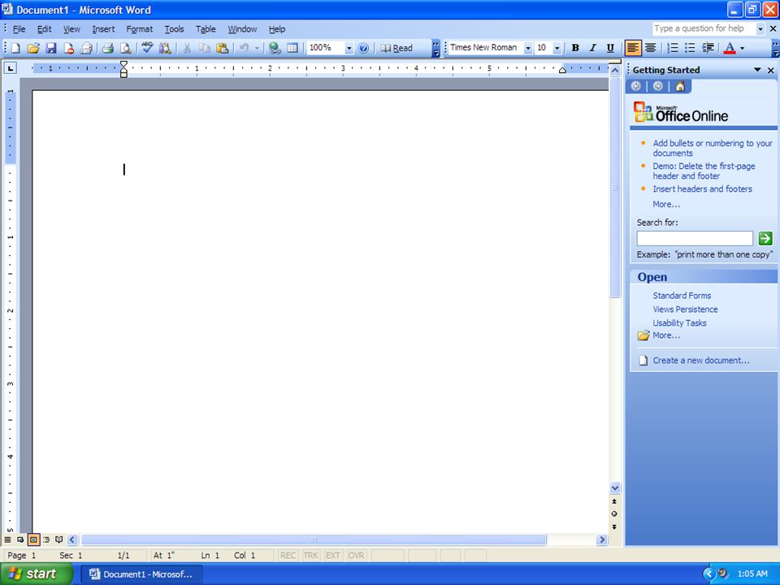Click the Bullets list icon
The image size is (780, 585).
[x=690, y=48]
